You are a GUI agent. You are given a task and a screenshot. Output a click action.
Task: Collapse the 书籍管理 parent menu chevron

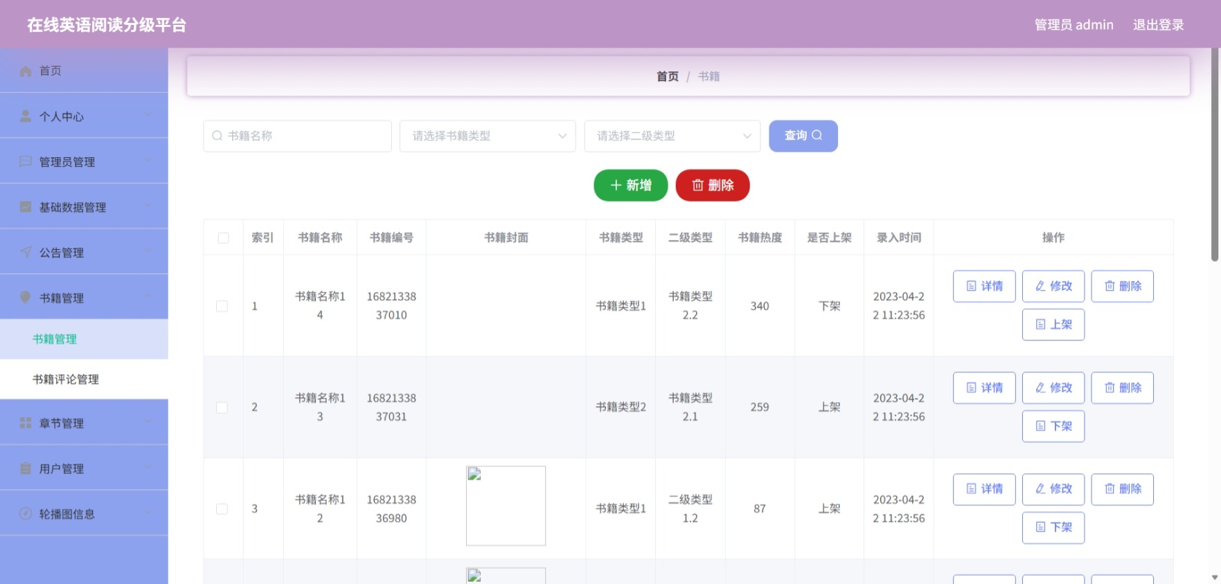pyautogui.click(x=148, y=296)
